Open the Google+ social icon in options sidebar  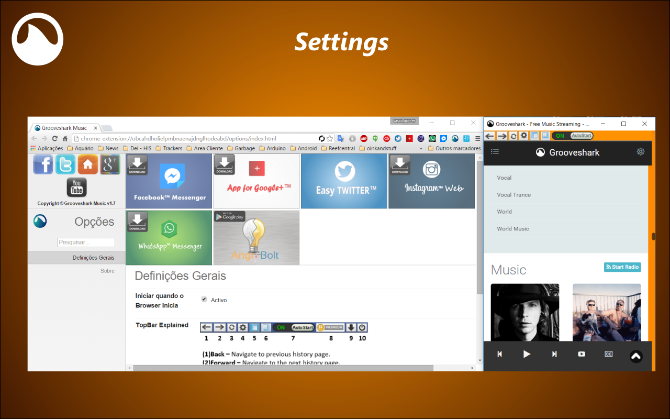pyautogui.click(x=110, y=164)
